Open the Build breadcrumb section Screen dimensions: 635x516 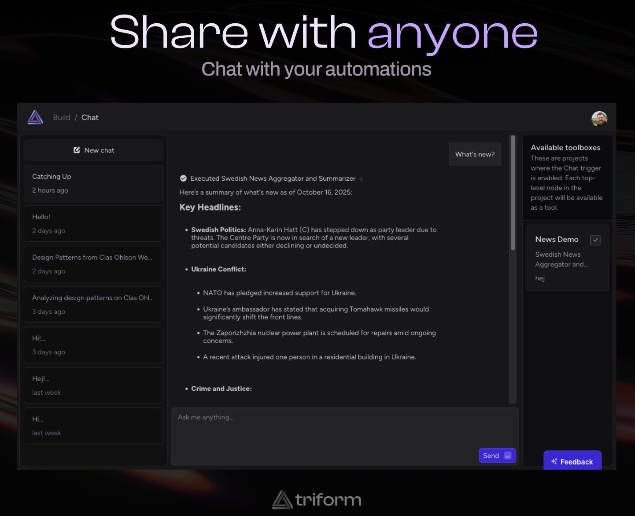62,117
